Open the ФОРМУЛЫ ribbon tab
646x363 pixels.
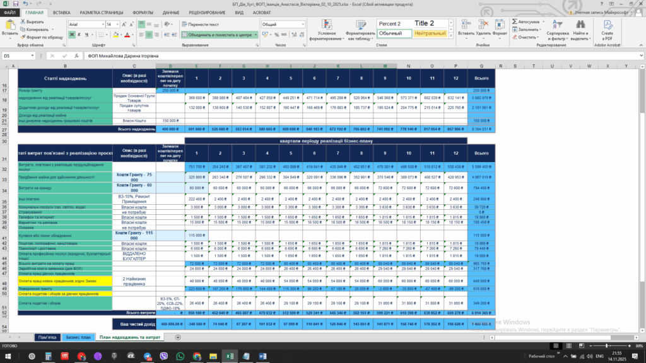coord(143,12)
